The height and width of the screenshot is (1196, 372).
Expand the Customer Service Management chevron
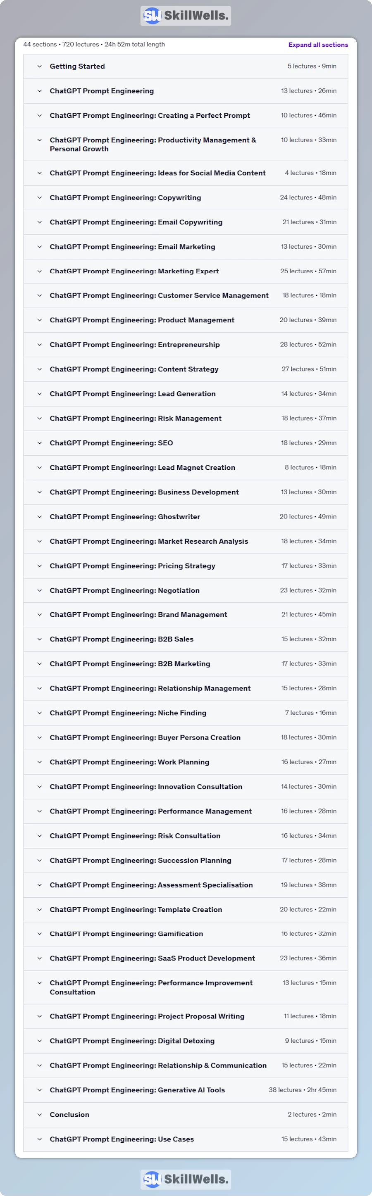pyautogui.click(x=40, y=296)
